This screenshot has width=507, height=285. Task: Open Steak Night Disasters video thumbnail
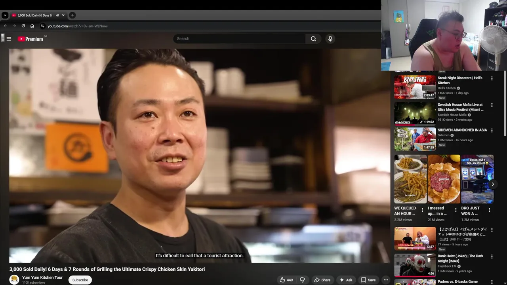[x=415, y=87]
